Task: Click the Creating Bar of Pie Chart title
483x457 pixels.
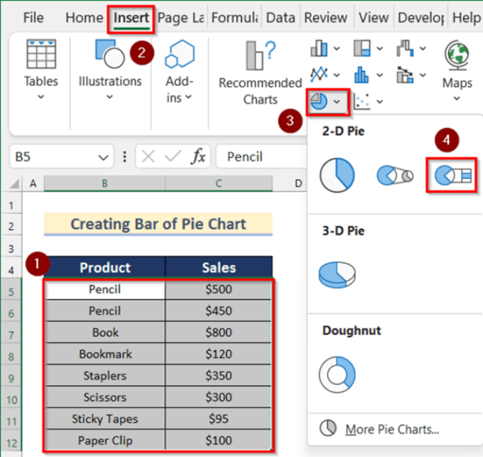Action: pos(158,224)
